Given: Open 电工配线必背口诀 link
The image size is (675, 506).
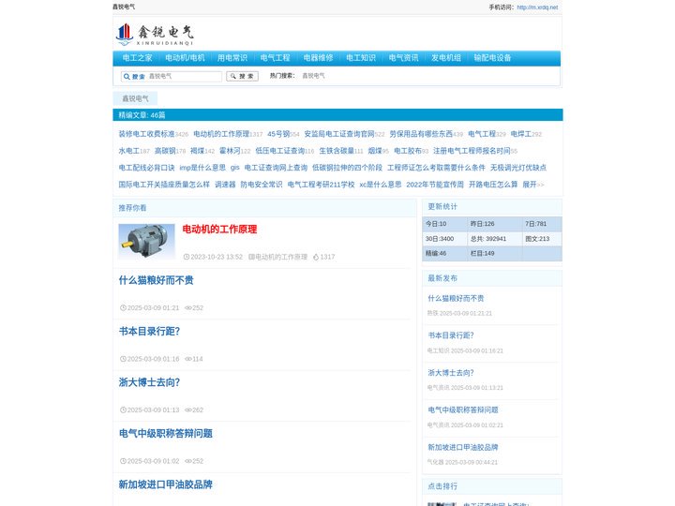Looking at the screenshot, I should point(146,168).
